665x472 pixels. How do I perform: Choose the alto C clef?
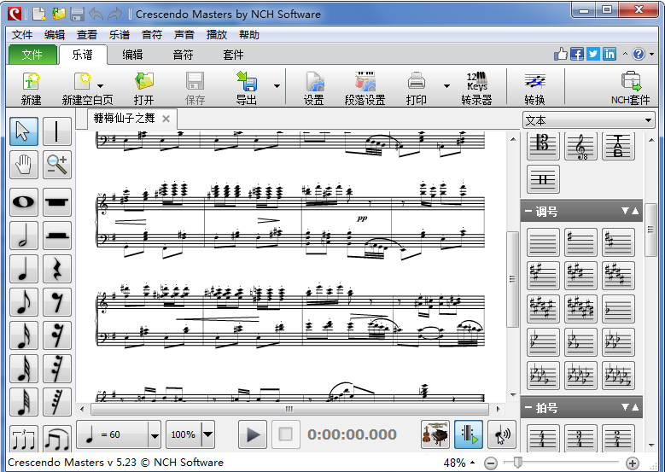click(543, 145)
